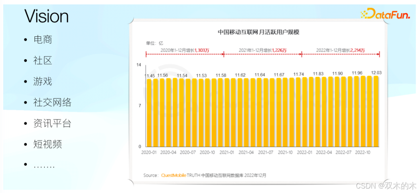Click the 11.83 bar value label
Image resolution: width=418 pixels, height=193 pixels.
tap(319, 74)
